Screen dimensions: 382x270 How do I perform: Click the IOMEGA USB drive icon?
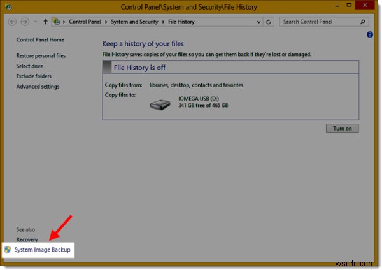[160, 104]
